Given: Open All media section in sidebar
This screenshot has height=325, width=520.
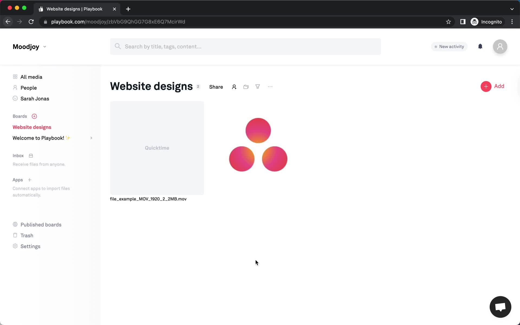Looking at the screenshot, I should (x=31, y=77).
